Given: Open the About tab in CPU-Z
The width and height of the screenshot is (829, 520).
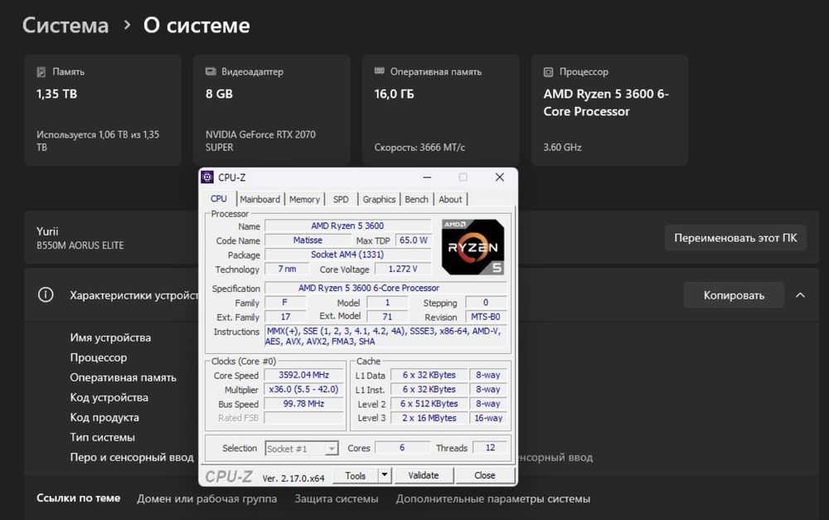Looking at the screenshot, I should (450, 199).
